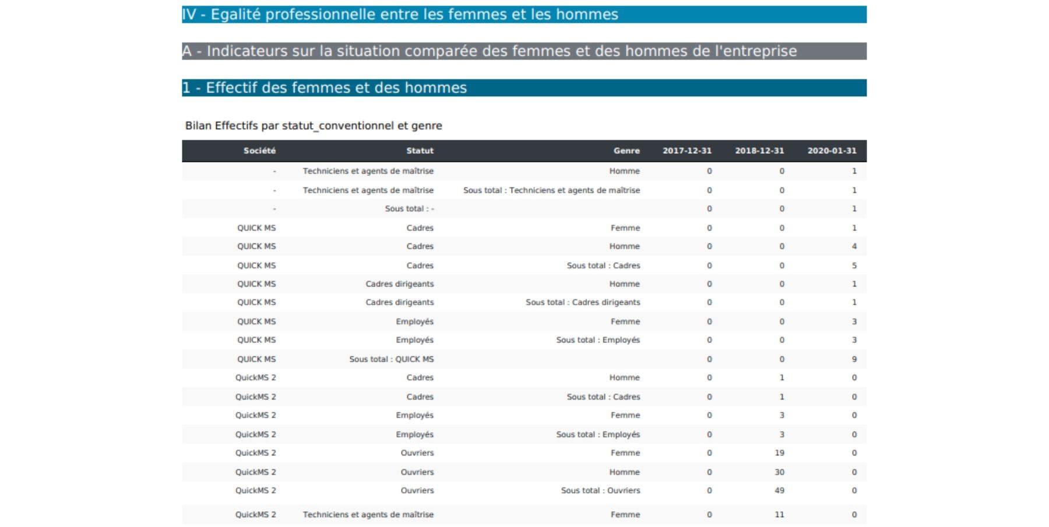The width and height of the screenshot is (1049, 527).
Task: Select the 'Genre' column header
Action: tap(626, 151)
